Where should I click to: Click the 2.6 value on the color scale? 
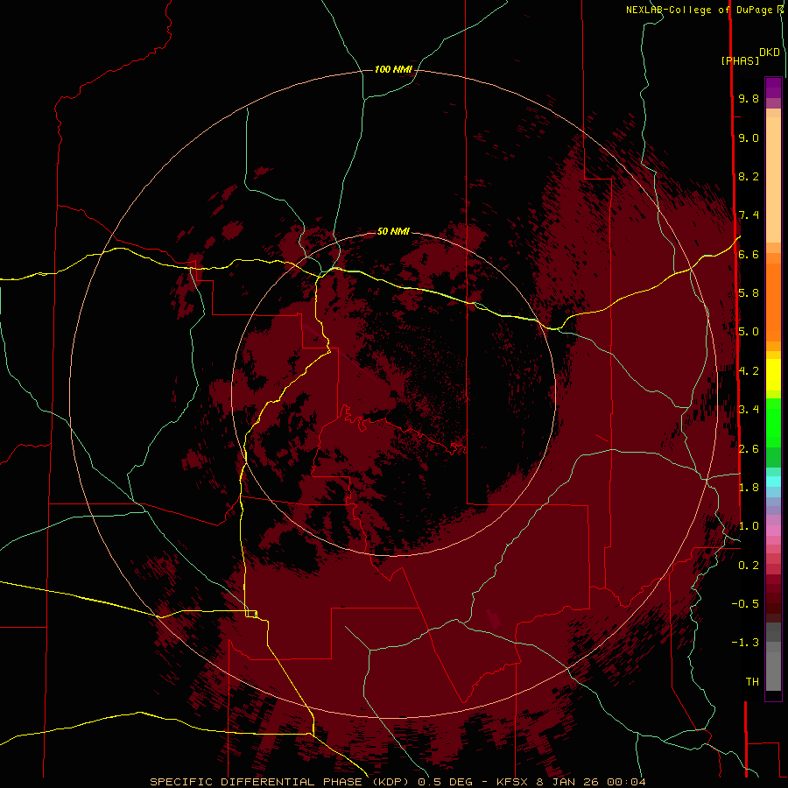click(749, 449)
